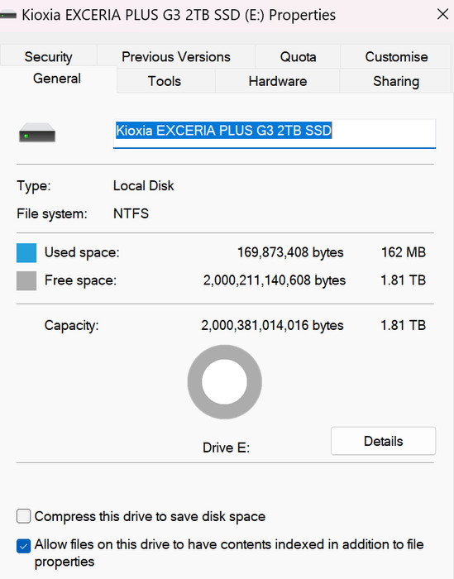Image resolution: width=454 pixels, height=579 pixels.
Task: Click the grey Free space swatch
Action: pyautogui.click(x=26, y=280)
